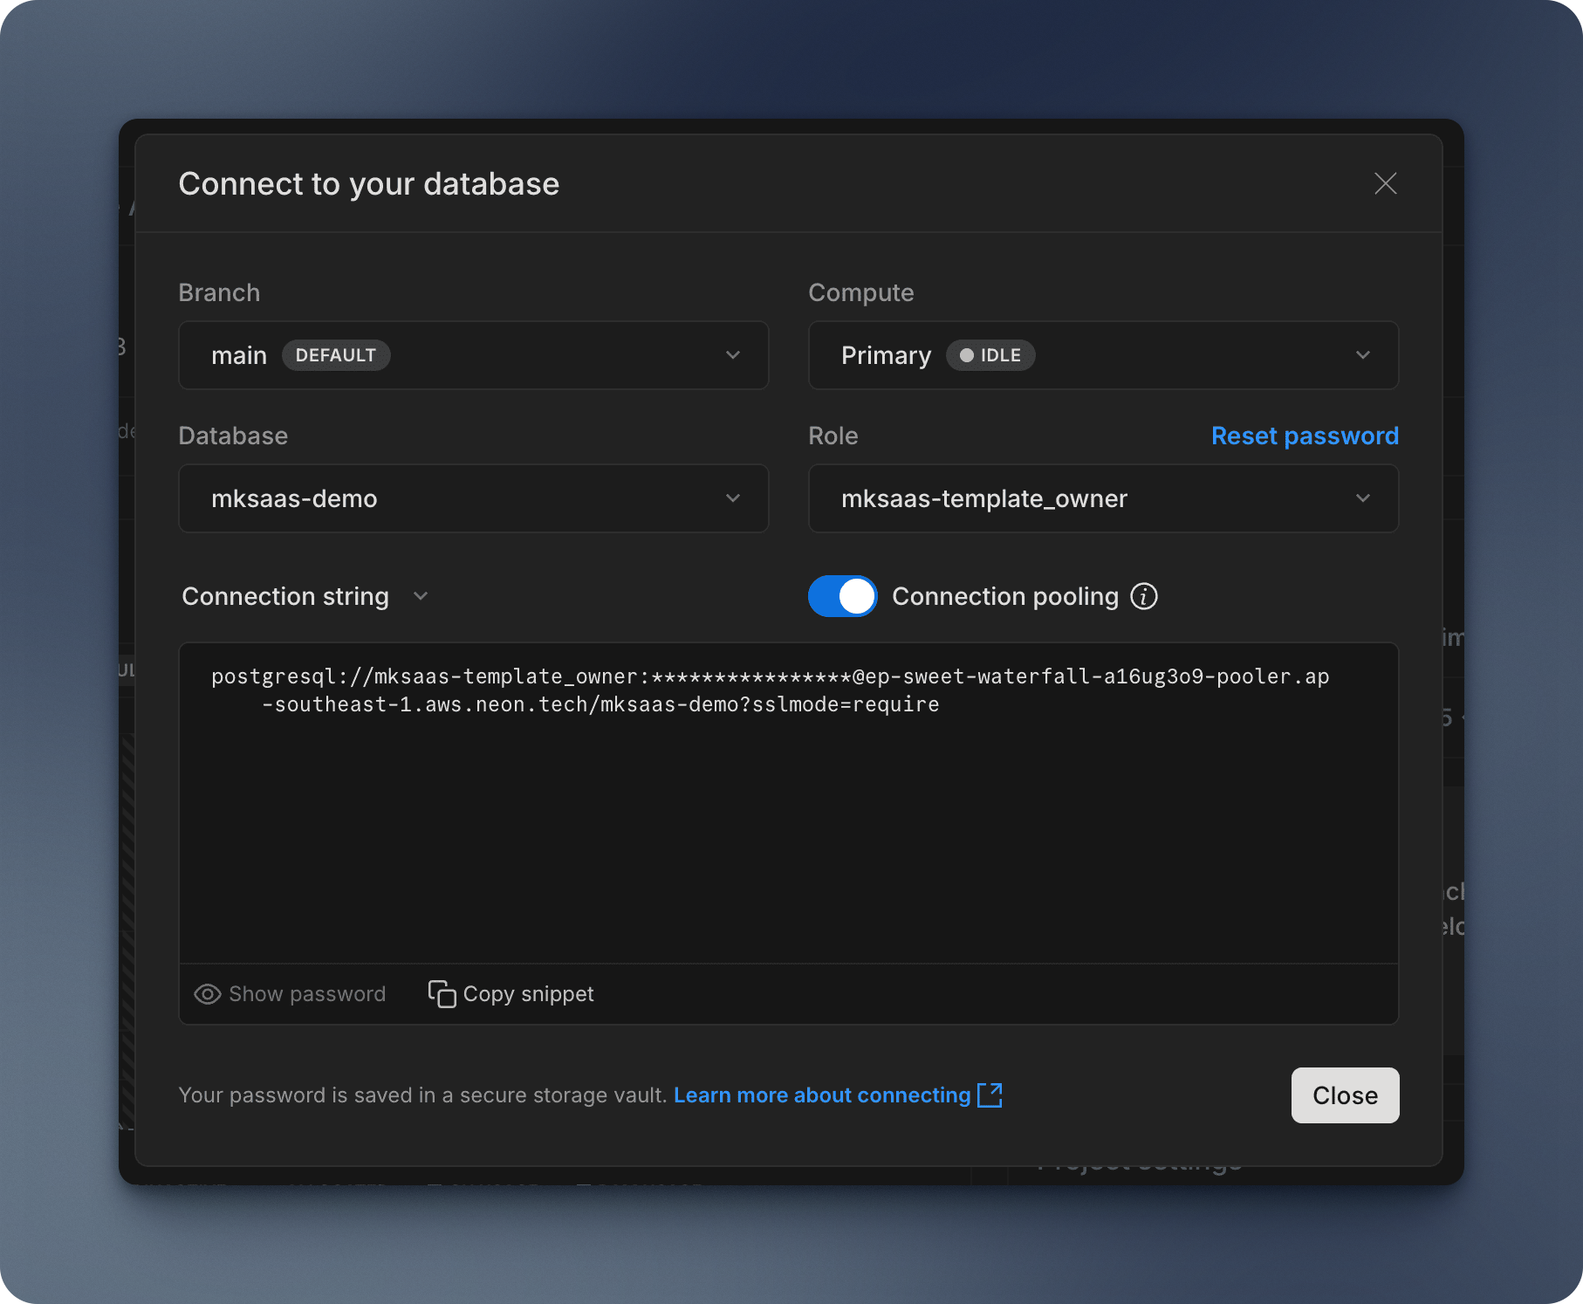Open Learn more about connecting link

[x=821, y=1095]
